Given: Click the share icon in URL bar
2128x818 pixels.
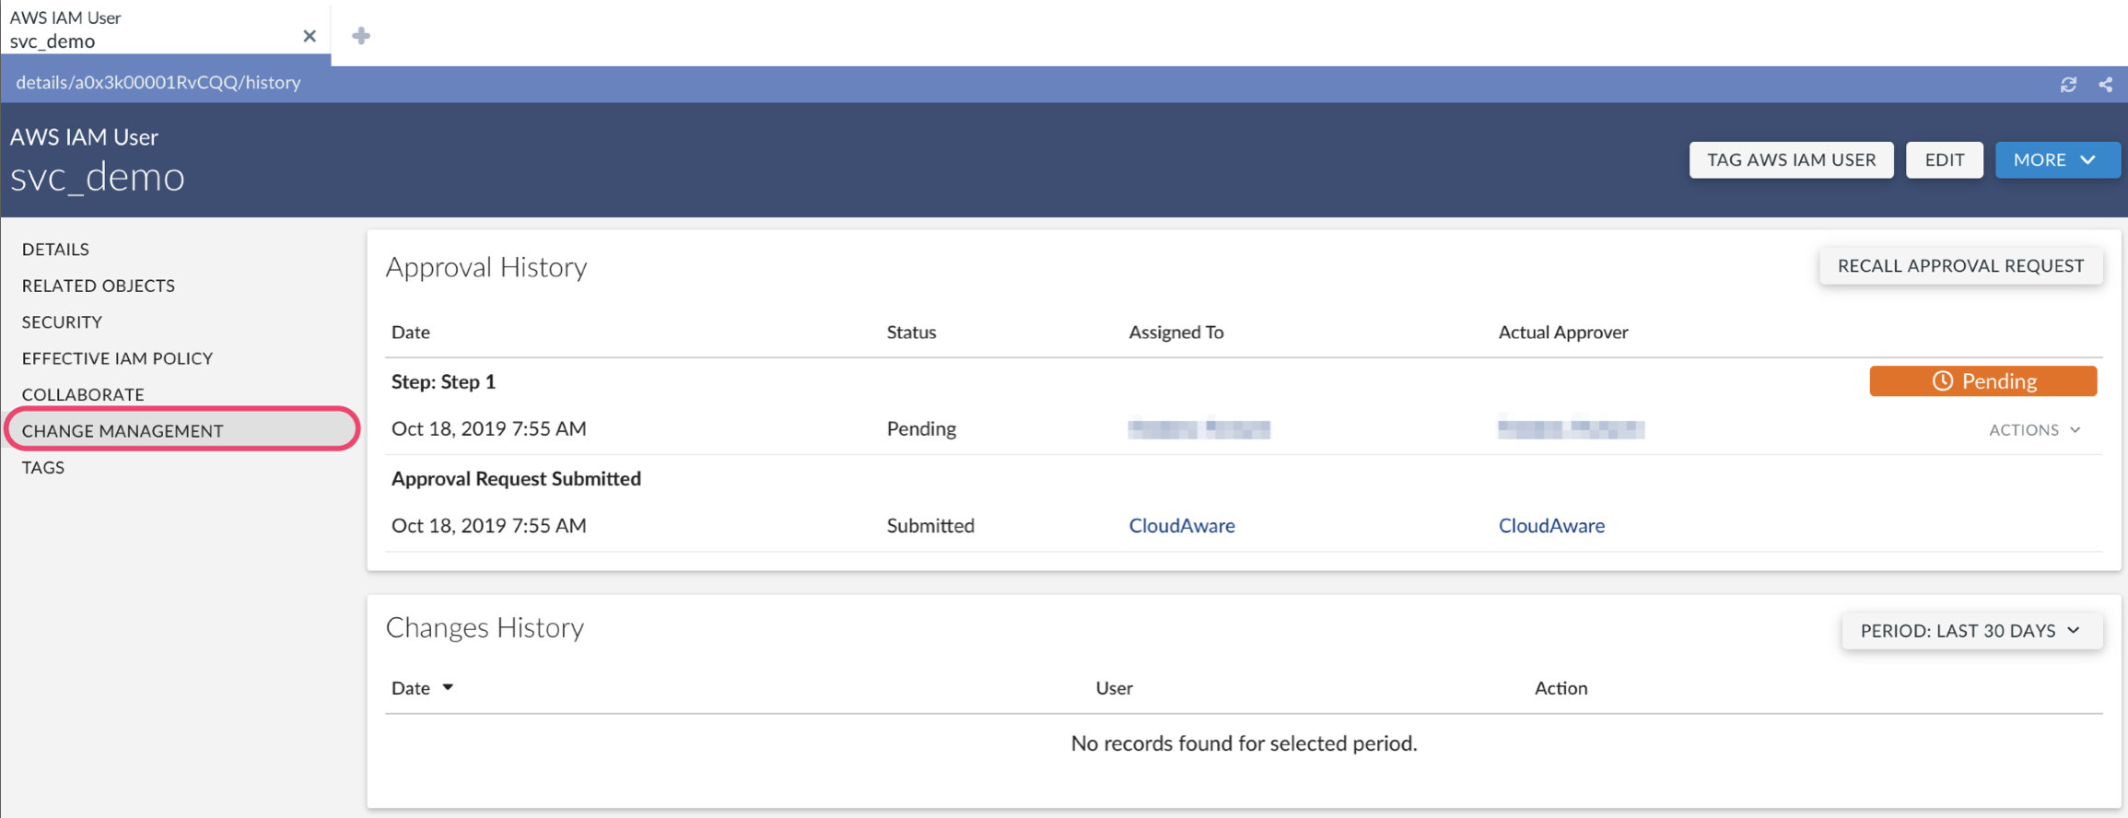Looking at the screenshot, I should 2106,85.
